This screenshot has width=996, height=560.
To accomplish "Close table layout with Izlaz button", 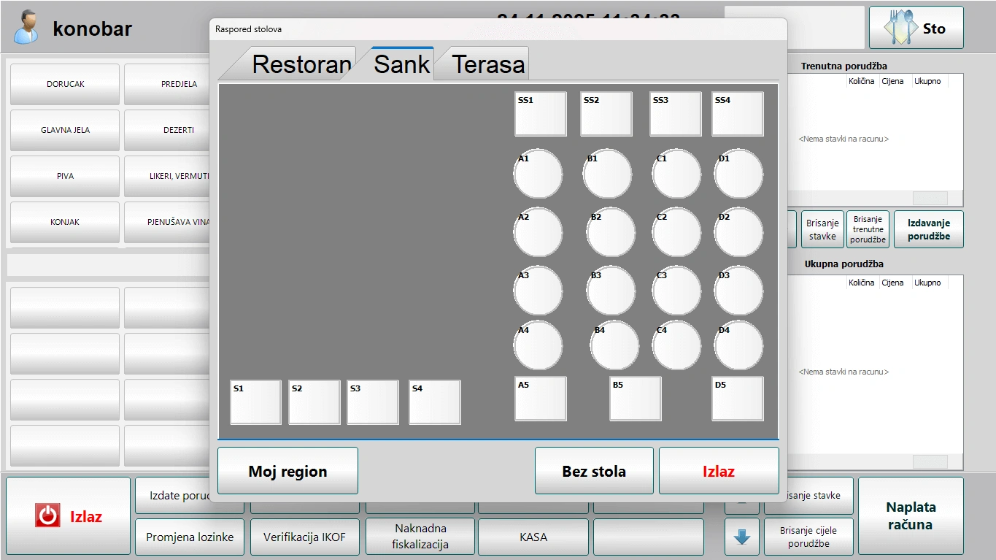I will click(719, 471).
